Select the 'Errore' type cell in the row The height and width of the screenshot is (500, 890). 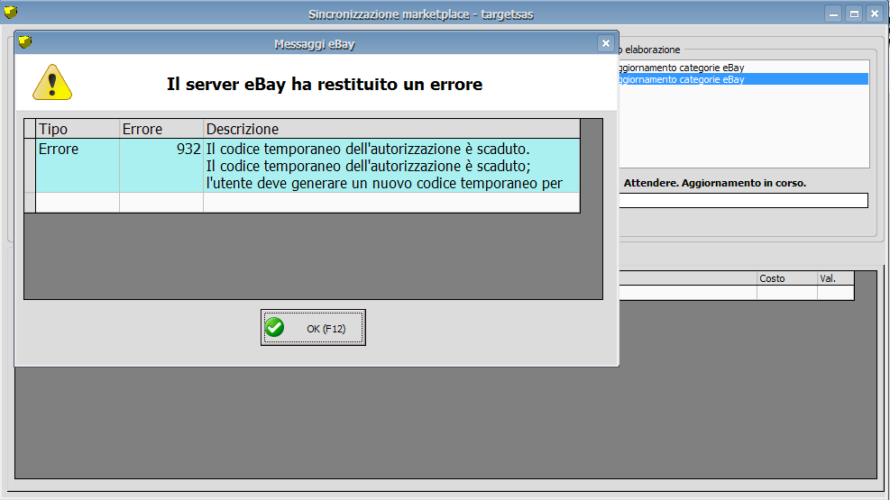[78, 166]
